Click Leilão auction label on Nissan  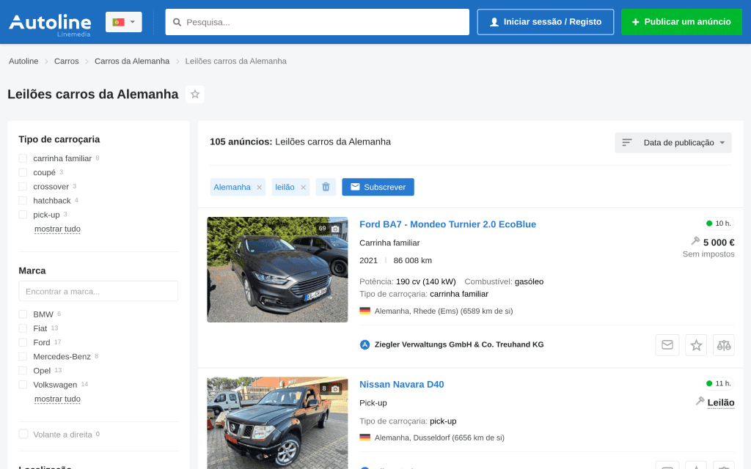tap(721, 403)
